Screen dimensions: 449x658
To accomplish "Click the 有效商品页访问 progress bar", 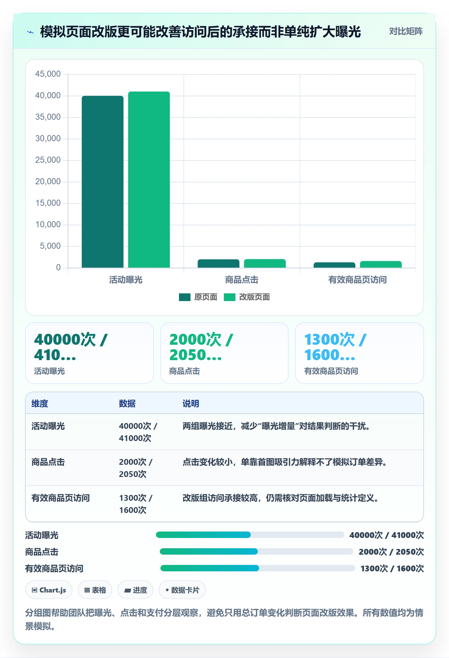I will (x=258, y=568).
